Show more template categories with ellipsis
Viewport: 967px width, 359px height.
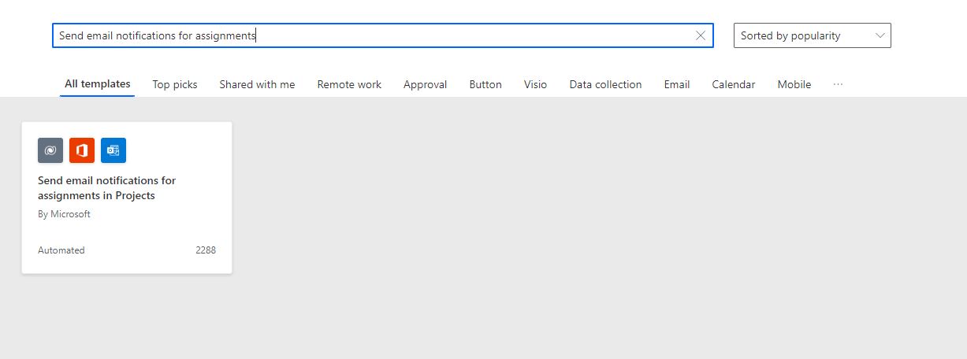[838, 84]
